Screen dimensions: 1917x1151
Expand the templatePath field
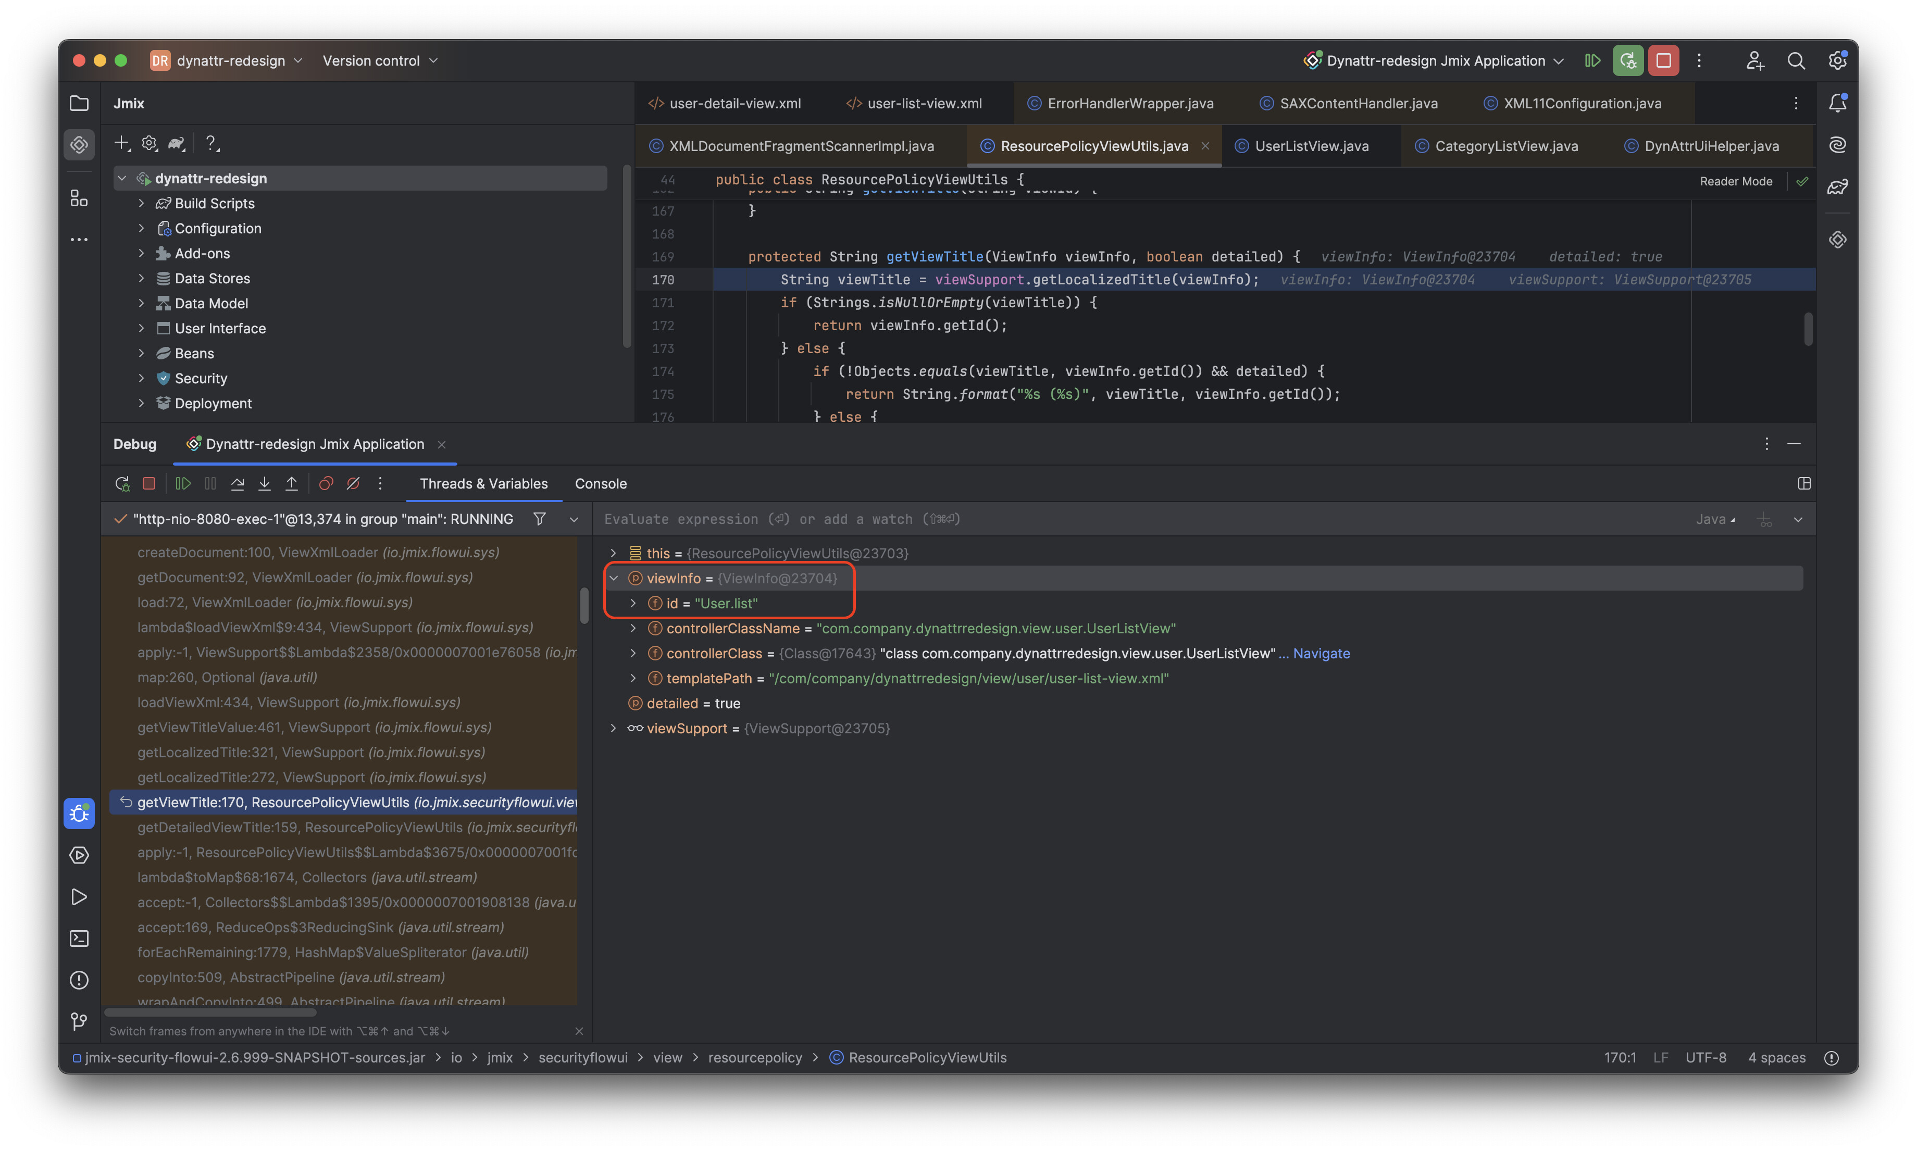click(633, 678)
